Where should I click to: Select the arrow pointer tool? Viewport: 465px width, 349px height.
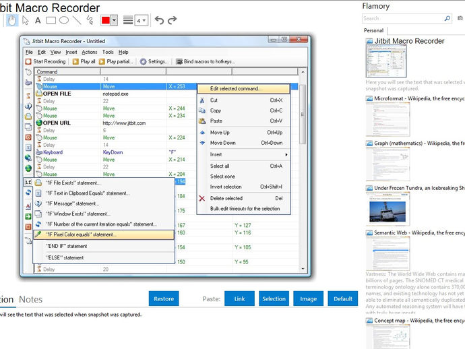coord(26,20)
